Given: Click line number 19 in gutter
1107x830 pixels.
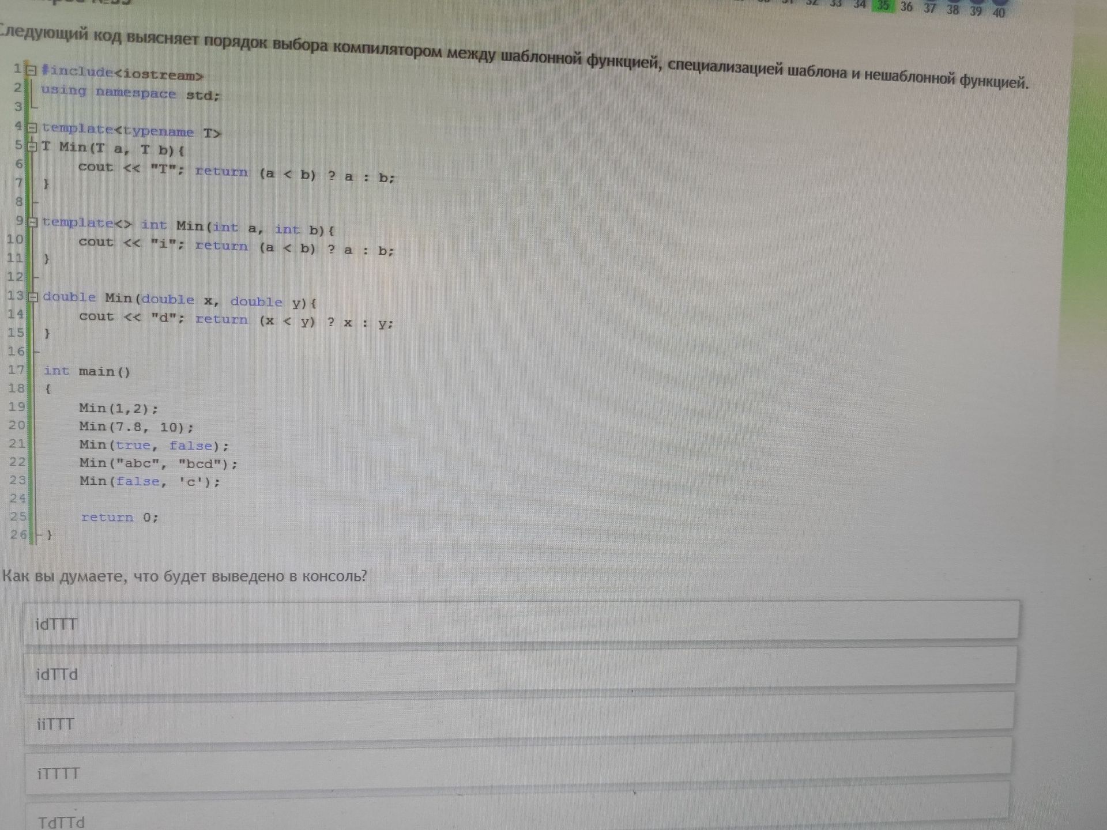Looking at the screenshot, I should 17,406.
